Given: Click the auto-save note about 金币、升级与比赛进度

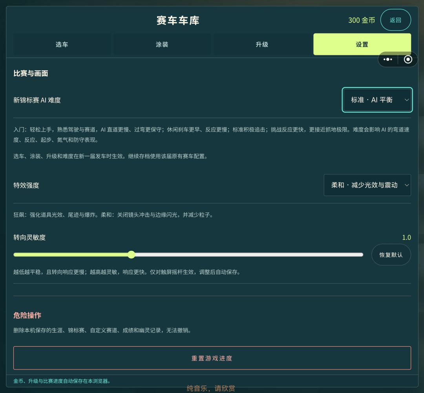Looking at the screenshot, I should click(x=62, y=381).
